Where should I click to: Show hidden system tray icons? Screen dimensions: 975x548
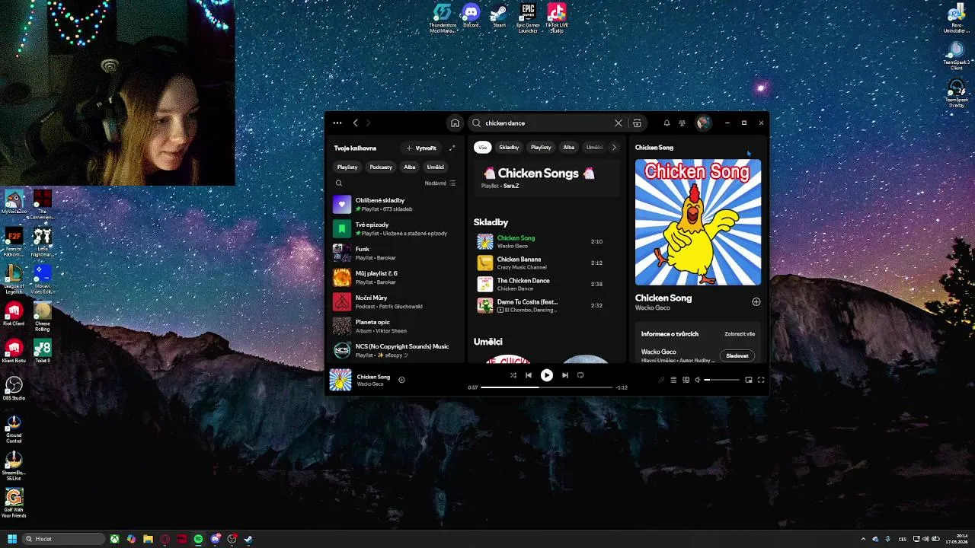(863, 539)
